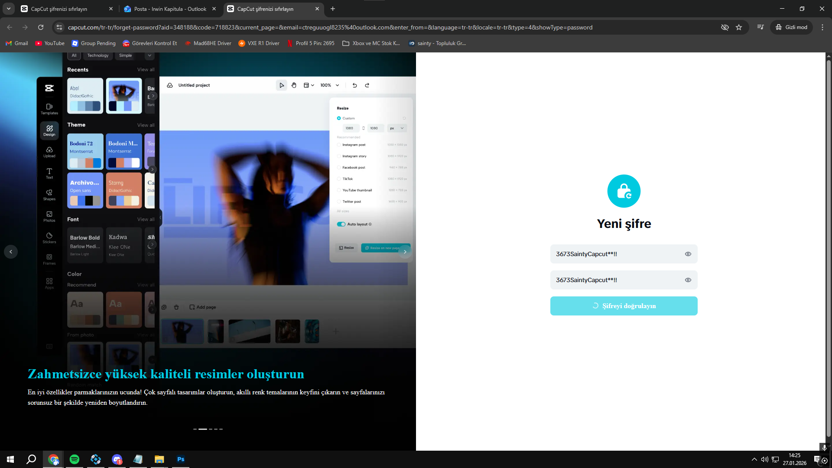Close the inactive CapCut tab
The image size is (832, 468).
(111, 9)
